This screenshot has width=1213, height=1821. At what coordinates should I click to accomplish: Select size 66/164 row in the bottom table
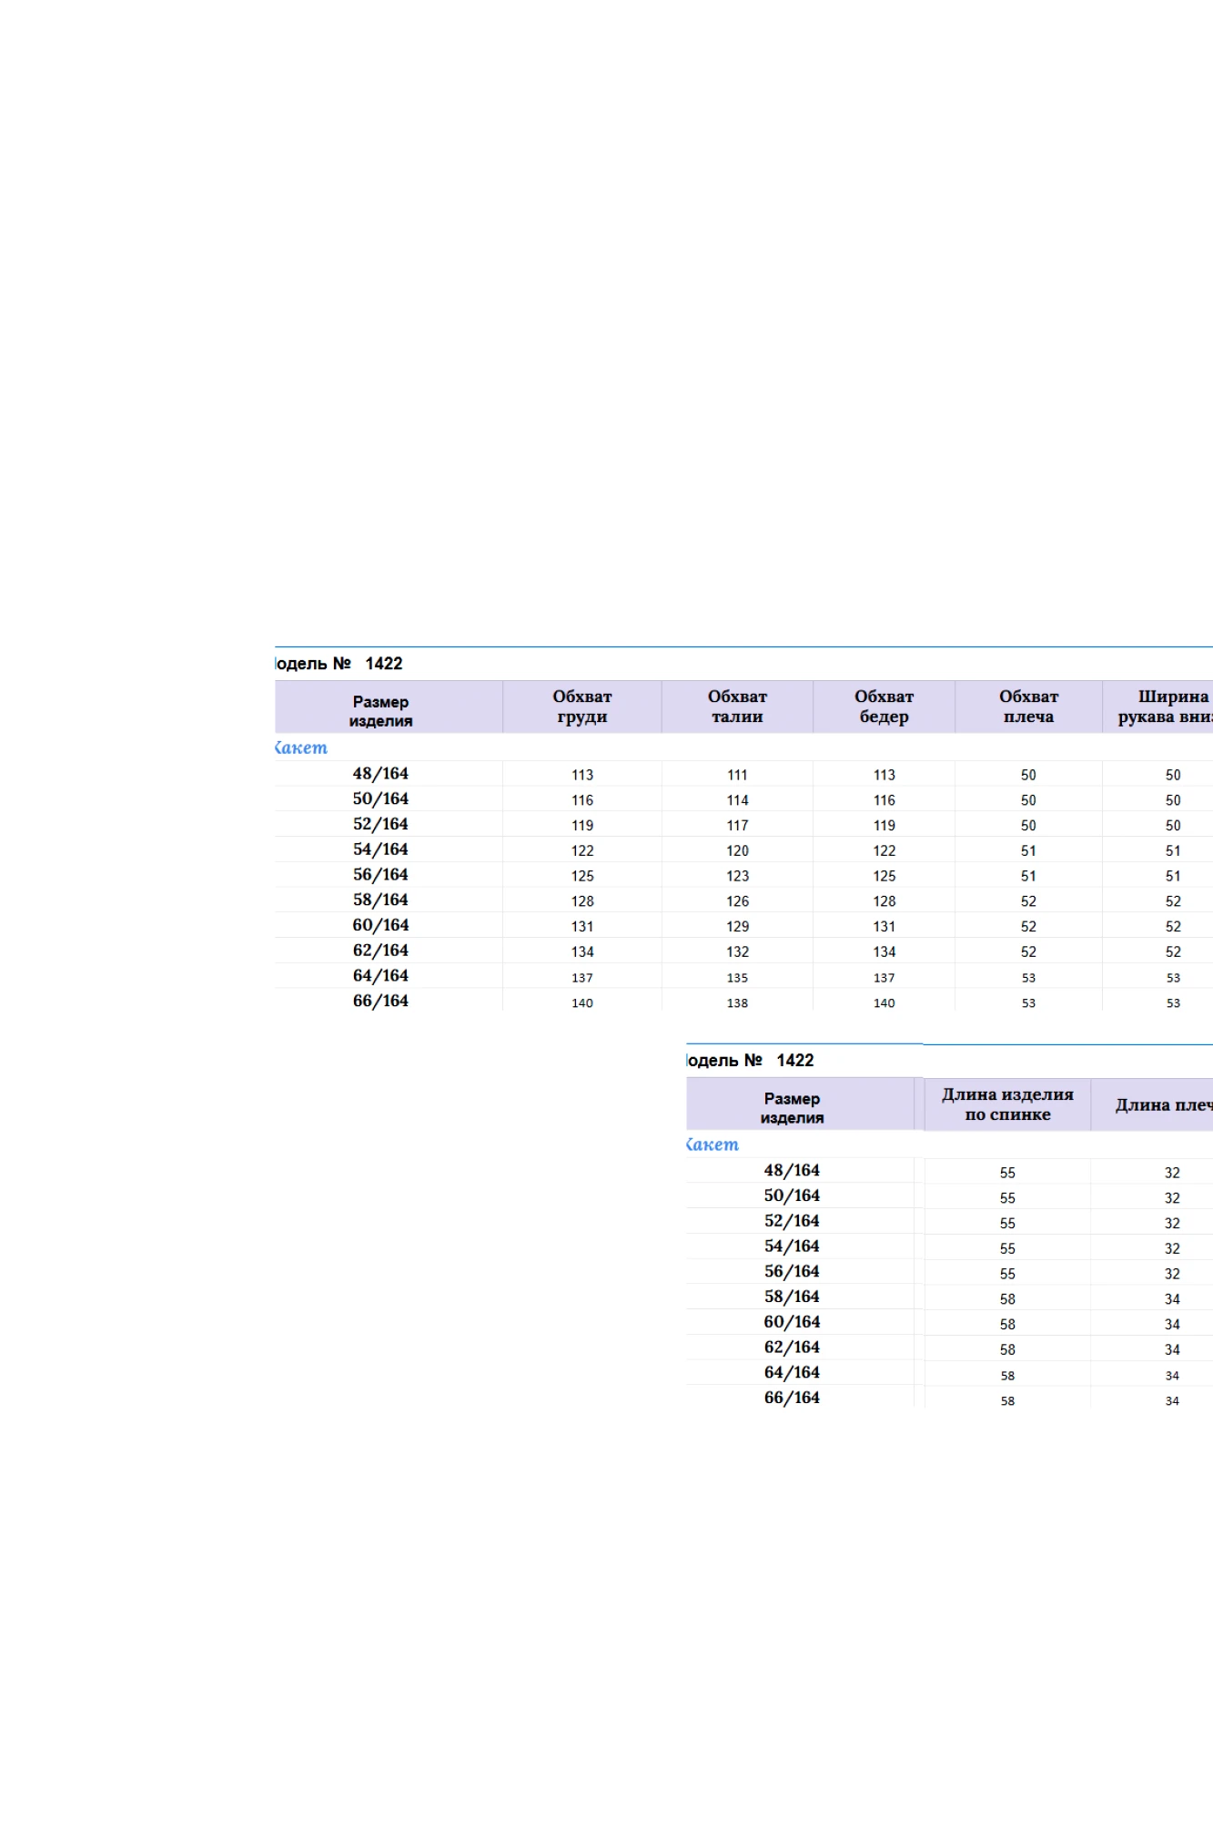[792, 1398]
